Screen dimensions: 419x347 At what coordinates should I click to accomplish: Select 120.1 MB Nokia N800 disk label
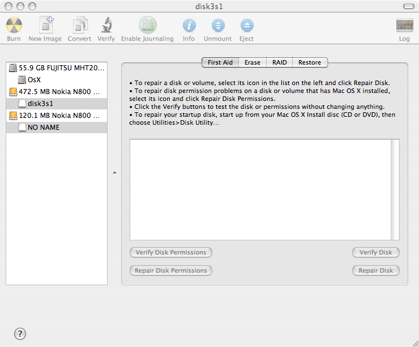tap(59, 116)
